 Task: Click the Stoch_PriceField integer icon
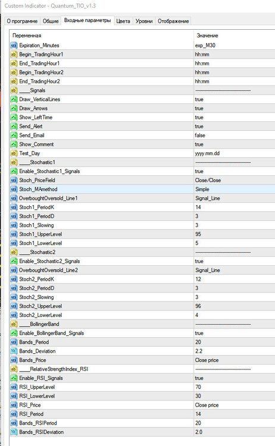[14, 180]
